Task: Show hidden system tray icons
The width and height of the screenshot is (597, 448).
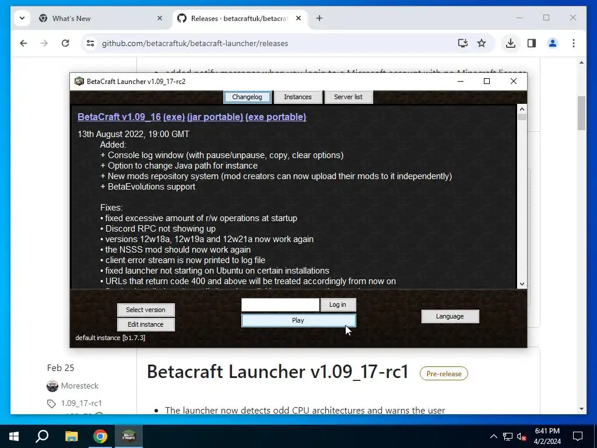Action: 493,436
